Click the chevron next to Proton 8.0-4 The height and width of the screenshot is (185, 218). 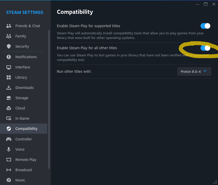pyautogui.click(x=205, y=71)
